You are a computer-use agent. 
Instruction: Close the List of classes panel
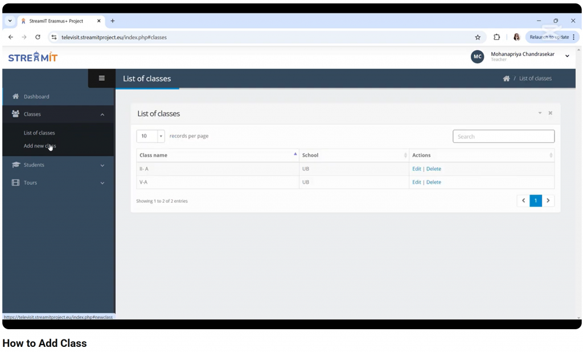(551, 113)
